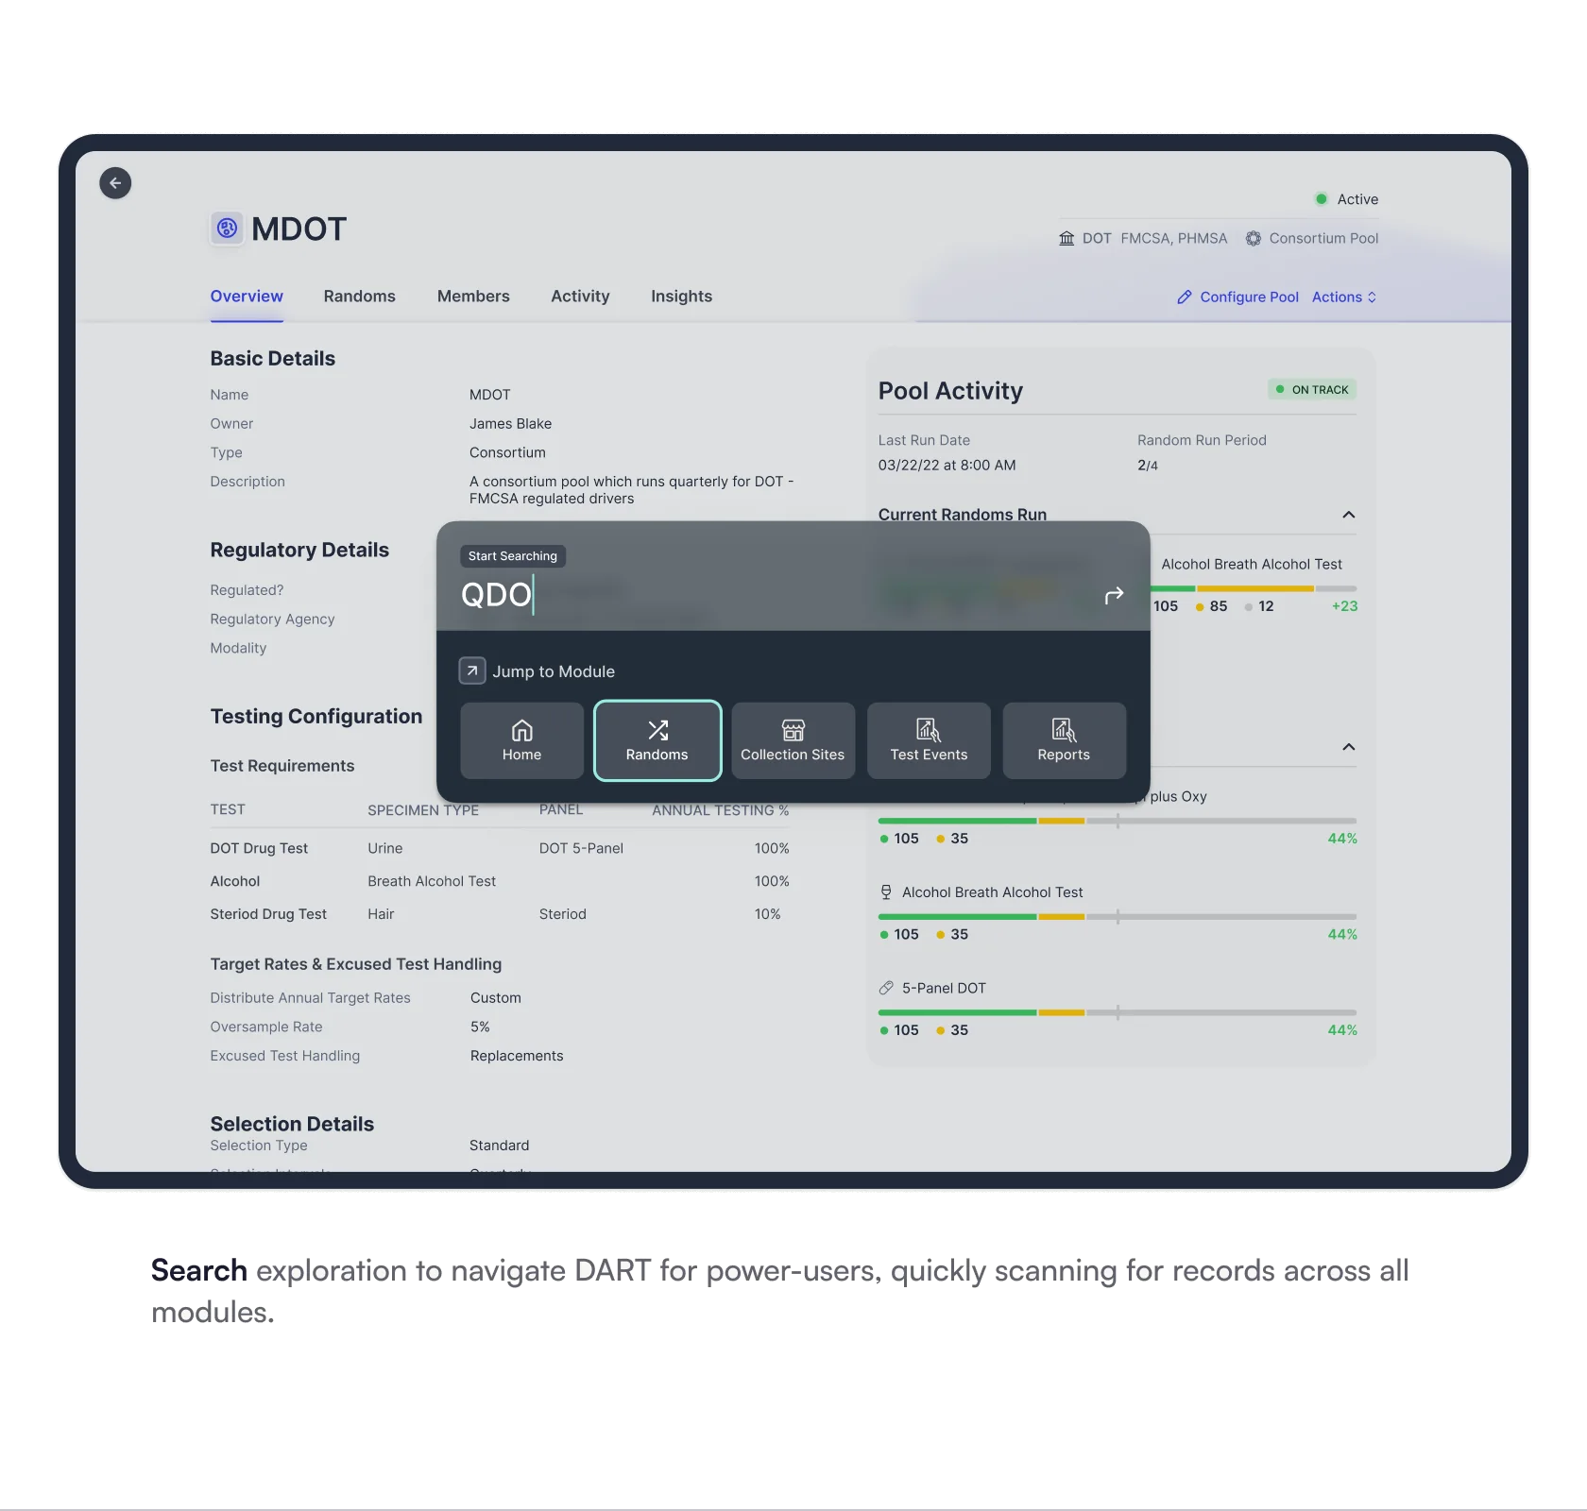The width and height of the screenshot is (1587, 1511).
Task: Click the Oversample Rate 5% value
Action: pyautogui.click(x=480, y=1027)
